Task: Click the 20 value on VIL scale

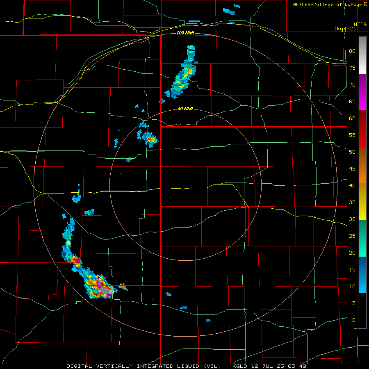Action: pos(352,253)
